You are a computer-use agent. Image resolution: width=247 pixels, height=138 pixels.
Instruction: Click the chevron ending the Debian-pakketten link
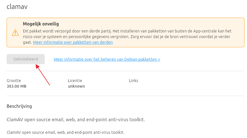tap(159, 59)
